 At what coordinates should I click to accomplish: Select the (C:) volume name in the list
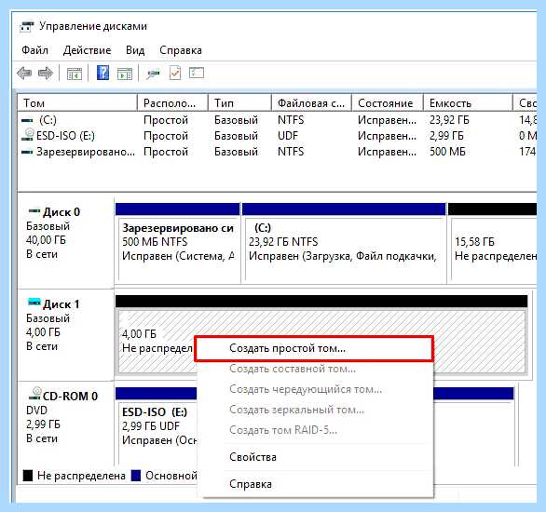[48, 120]
